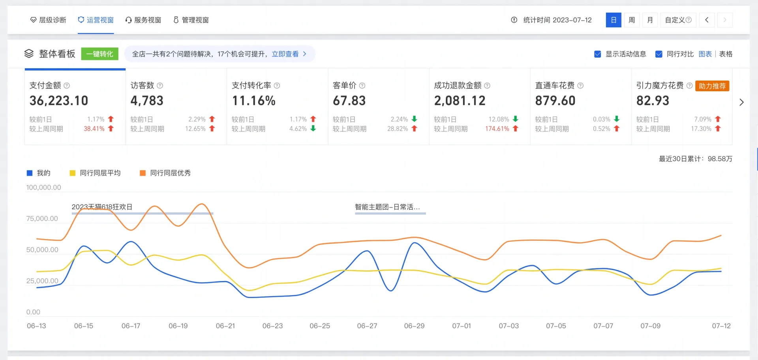Viewport: 758px width, 360px height.
Task: Open the 层级诊断 tab
Action: [x=48, y=20]
